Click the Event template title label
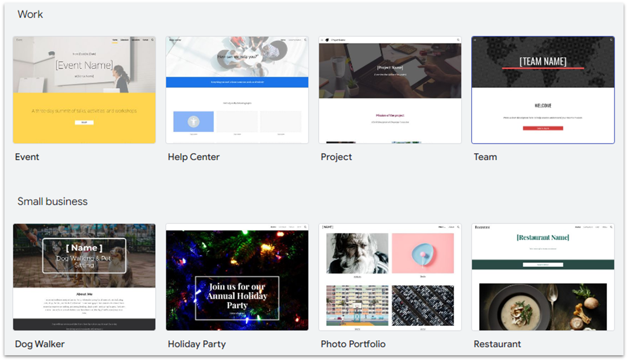This screenshot has width=628, height=361. [x=27, y=157]
